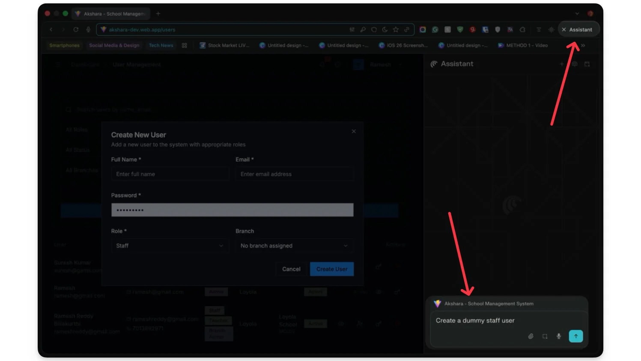
Task: Click the Full Name input field
Action: (170, 174)
